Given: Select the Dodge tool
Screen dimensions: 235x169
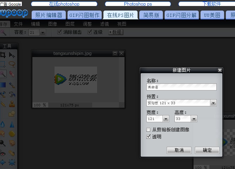Looking at the screenshot, I should pos(2,143).
